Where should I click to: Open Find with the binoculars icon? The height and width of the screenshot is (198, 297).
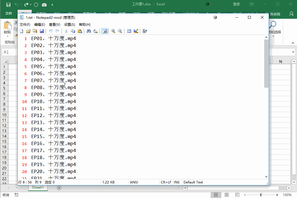[x=89, y=31]
